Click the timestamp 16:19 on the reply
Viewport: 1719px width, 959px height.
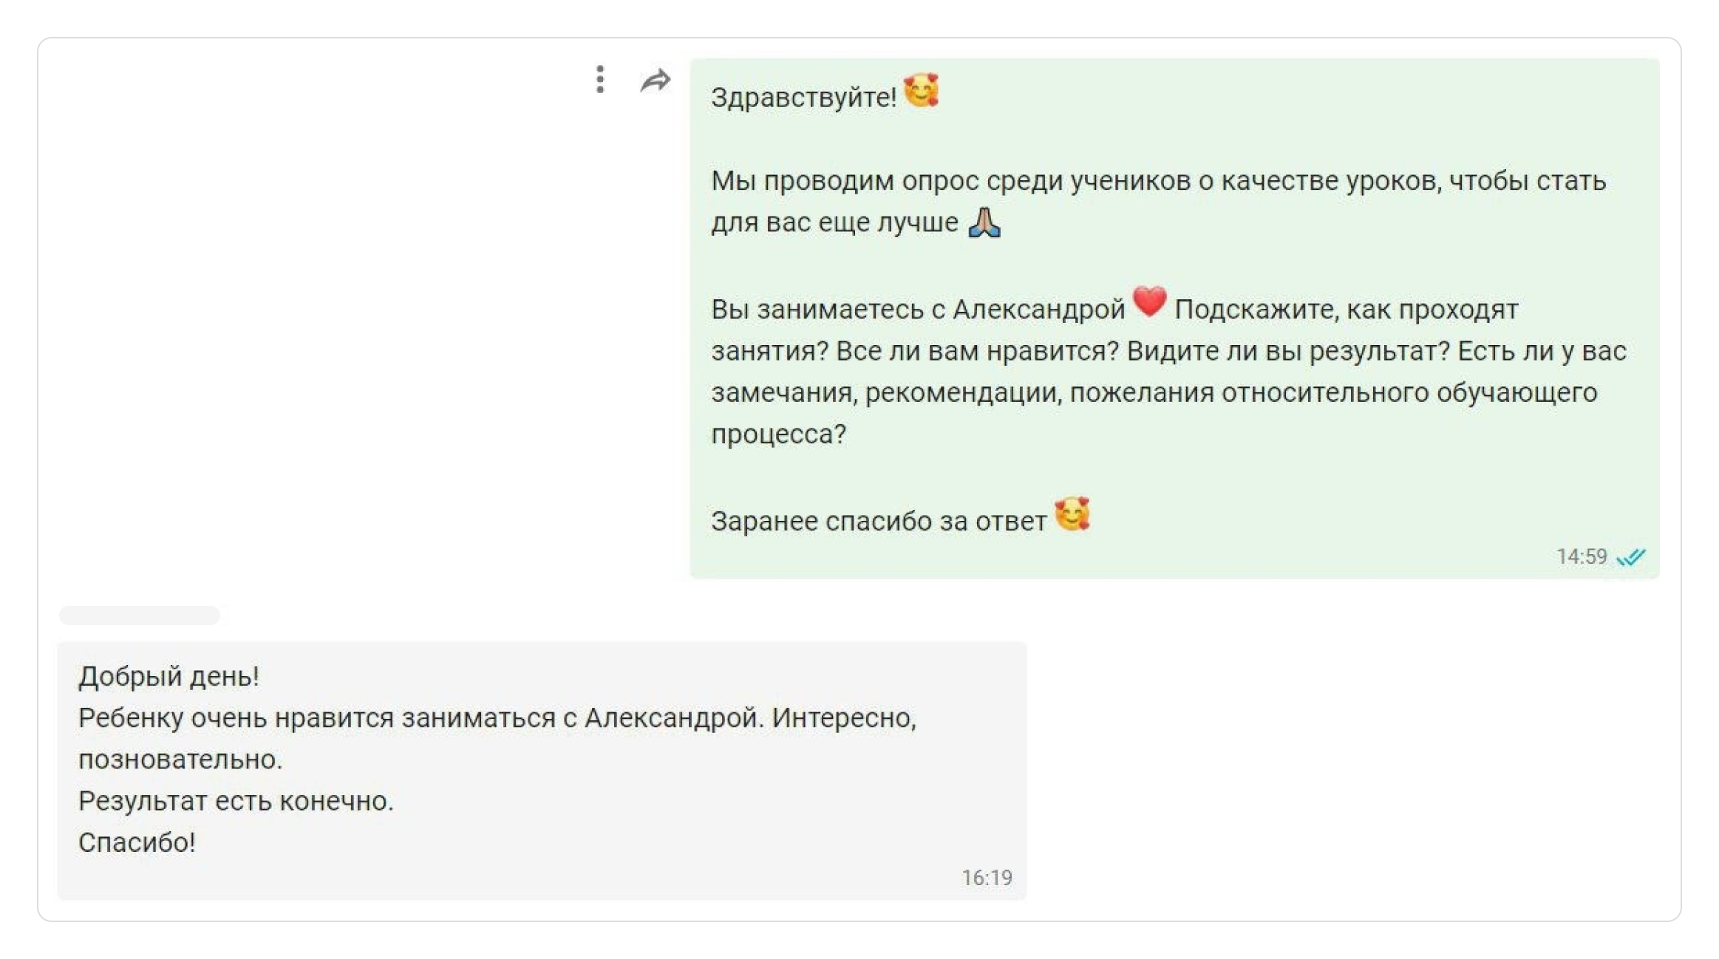[987, 877]
